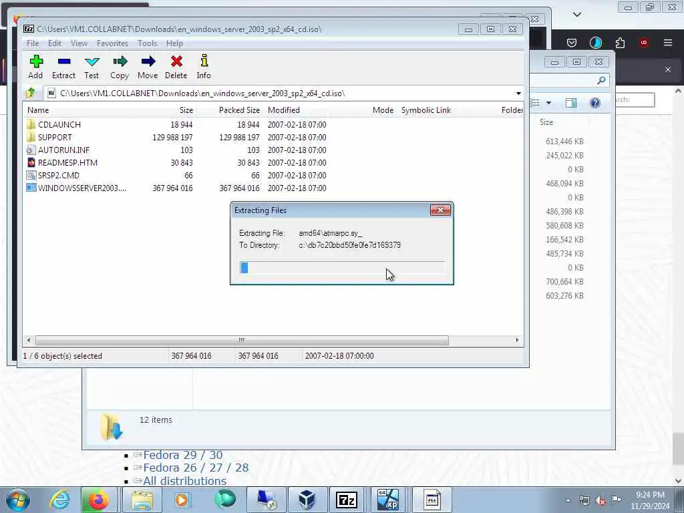
Task: Open the Firefox tab list chevron
Action: [576, 15]
